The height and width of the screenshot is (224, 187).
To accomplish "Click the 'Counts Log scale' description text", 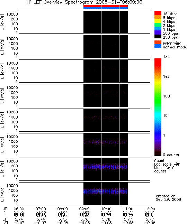I will click(x=167, y=166).
